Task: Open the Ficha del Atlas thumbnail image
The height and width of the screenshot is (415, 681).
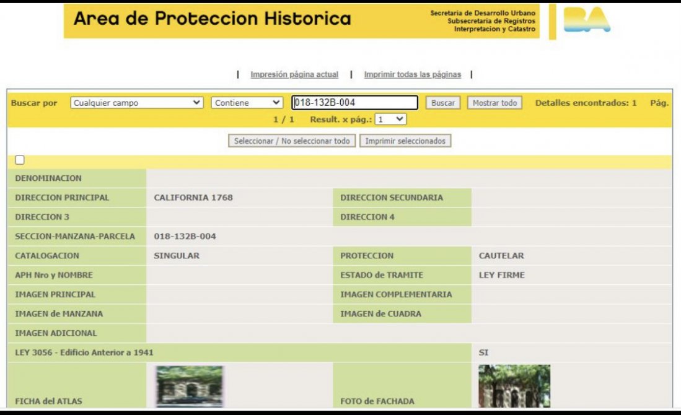Action: (190, 386)
